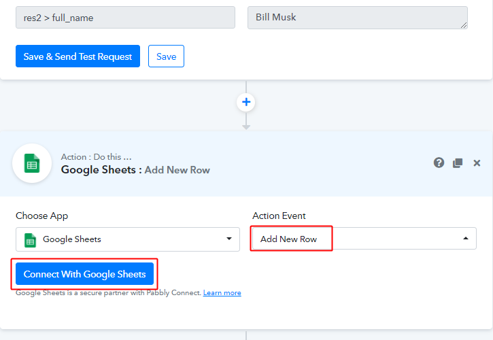Click Save & Send Test Request
The width and height of the screenshot is (493, 340).
78,56
